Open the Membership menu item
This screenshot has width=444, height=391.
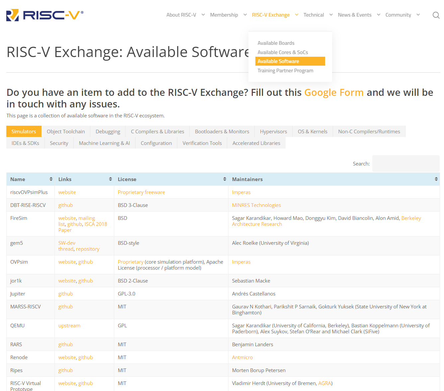[224, 15]
